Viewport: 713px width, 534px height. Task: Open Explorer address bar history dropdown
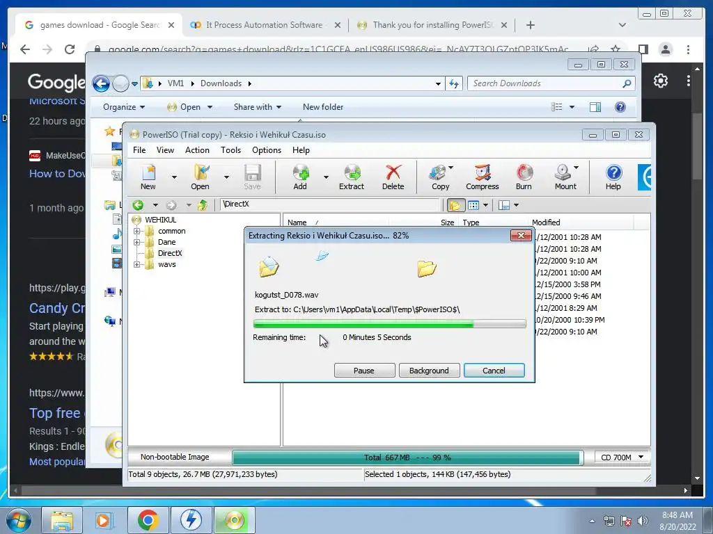click(x=438, y=83)
